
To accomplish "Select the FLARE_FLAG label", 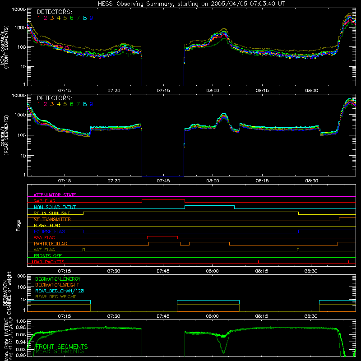I will 47,225.
